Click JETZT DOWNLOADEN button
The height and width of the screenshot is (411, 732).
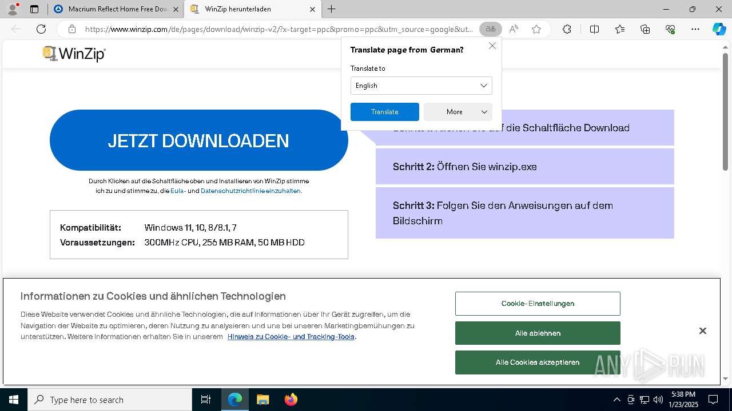(x=198, y=140)
